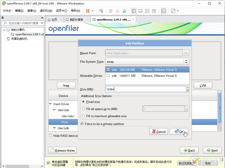Select Fill all space up to option
225x168 pixels.
pyautogui.click(x=84, y=109)
